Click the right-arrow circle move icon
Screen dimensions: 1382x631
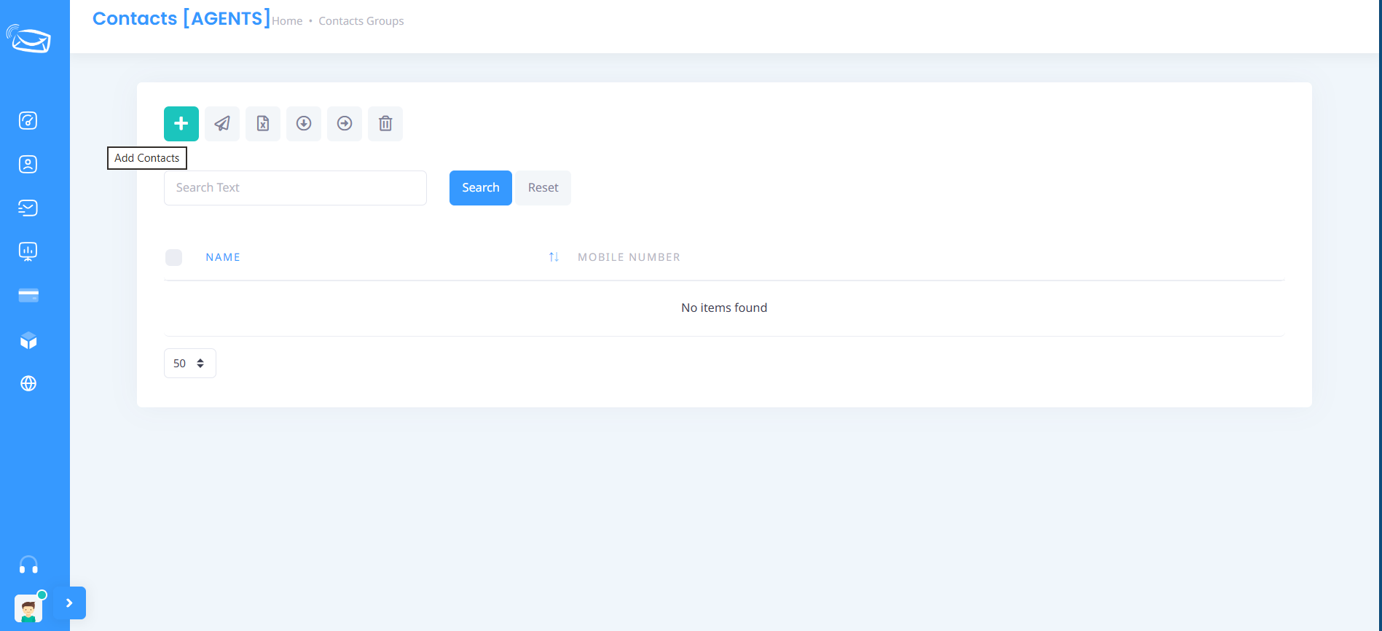point(345,124)
